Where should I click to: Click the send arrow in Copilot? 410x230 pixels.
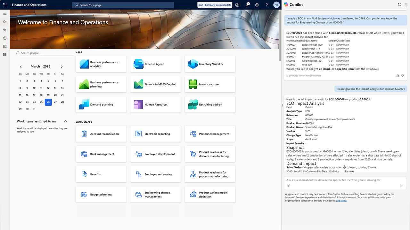pos(401,186)
